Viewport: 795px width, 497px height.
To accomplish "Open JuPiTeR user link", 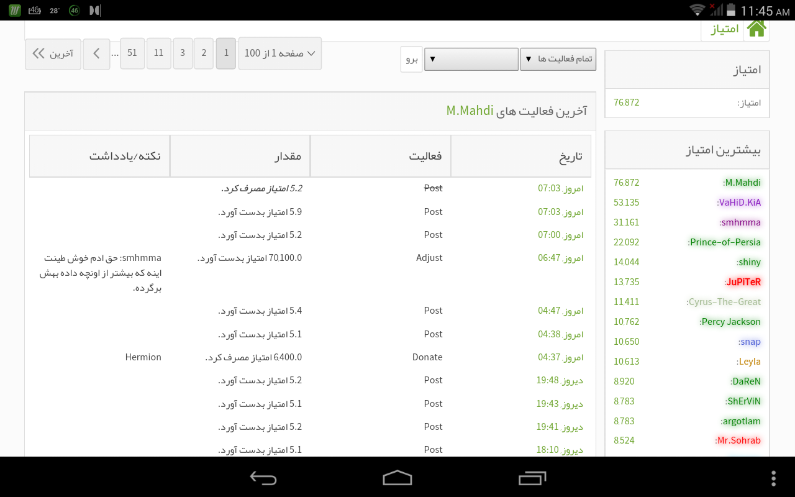I will (x=743, y=282).
